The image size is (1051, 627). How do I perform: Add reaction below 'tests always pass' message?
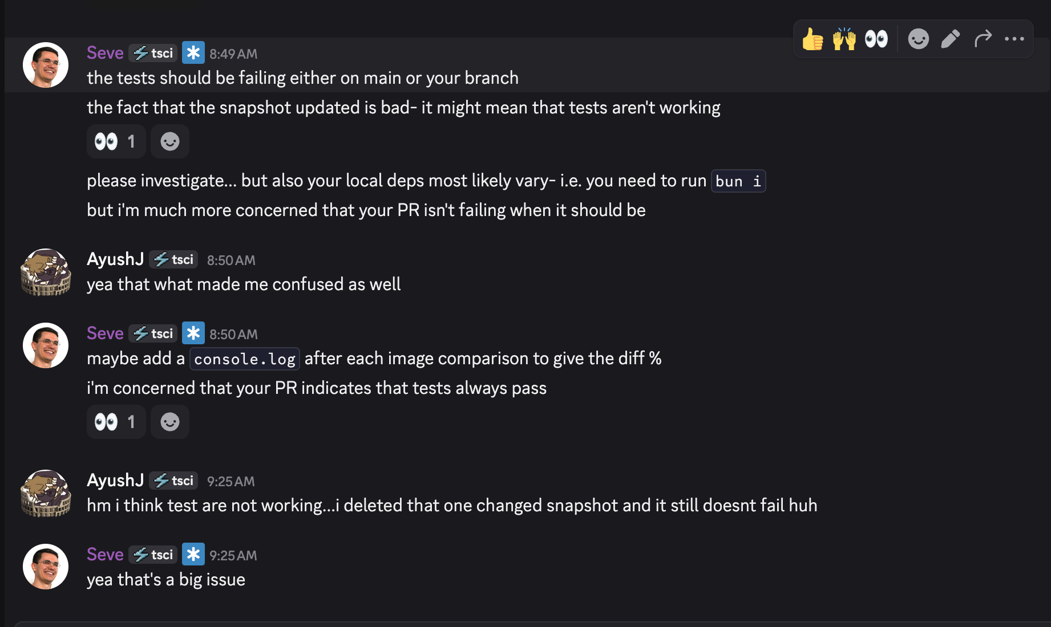[170, 422]
